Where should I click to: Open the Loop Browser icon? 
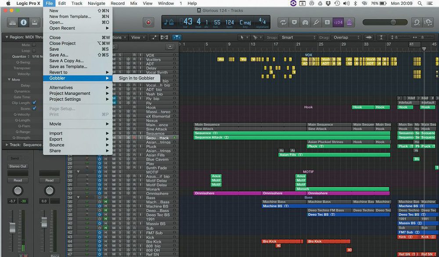417,22
